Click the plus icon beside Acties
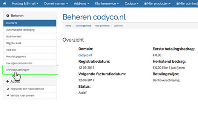The height and width of the screenshot is (135, 198). tap(8, 81)
